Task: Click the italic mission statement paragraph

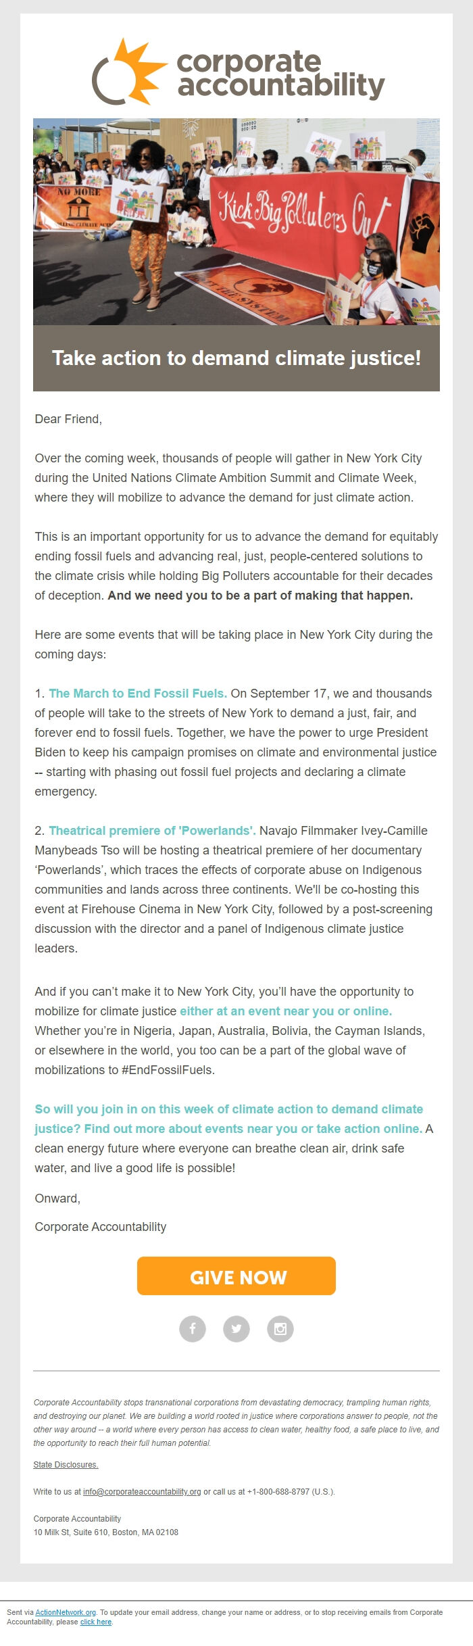Action: (x=236, y=1423)
